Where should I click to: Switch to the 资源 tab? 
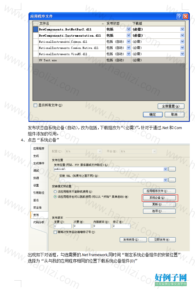pyautogui.click(x=39, y=178)
